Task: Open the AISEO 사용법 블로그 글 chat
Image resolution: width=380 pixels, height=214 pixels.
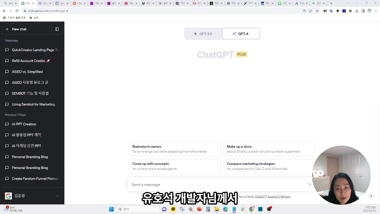Action: point(32,82)
